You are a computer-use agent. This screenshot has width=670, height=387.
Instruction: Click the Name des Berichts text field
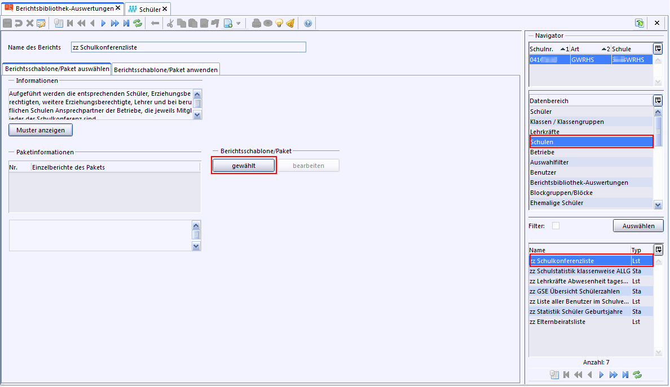pos(188,47)
